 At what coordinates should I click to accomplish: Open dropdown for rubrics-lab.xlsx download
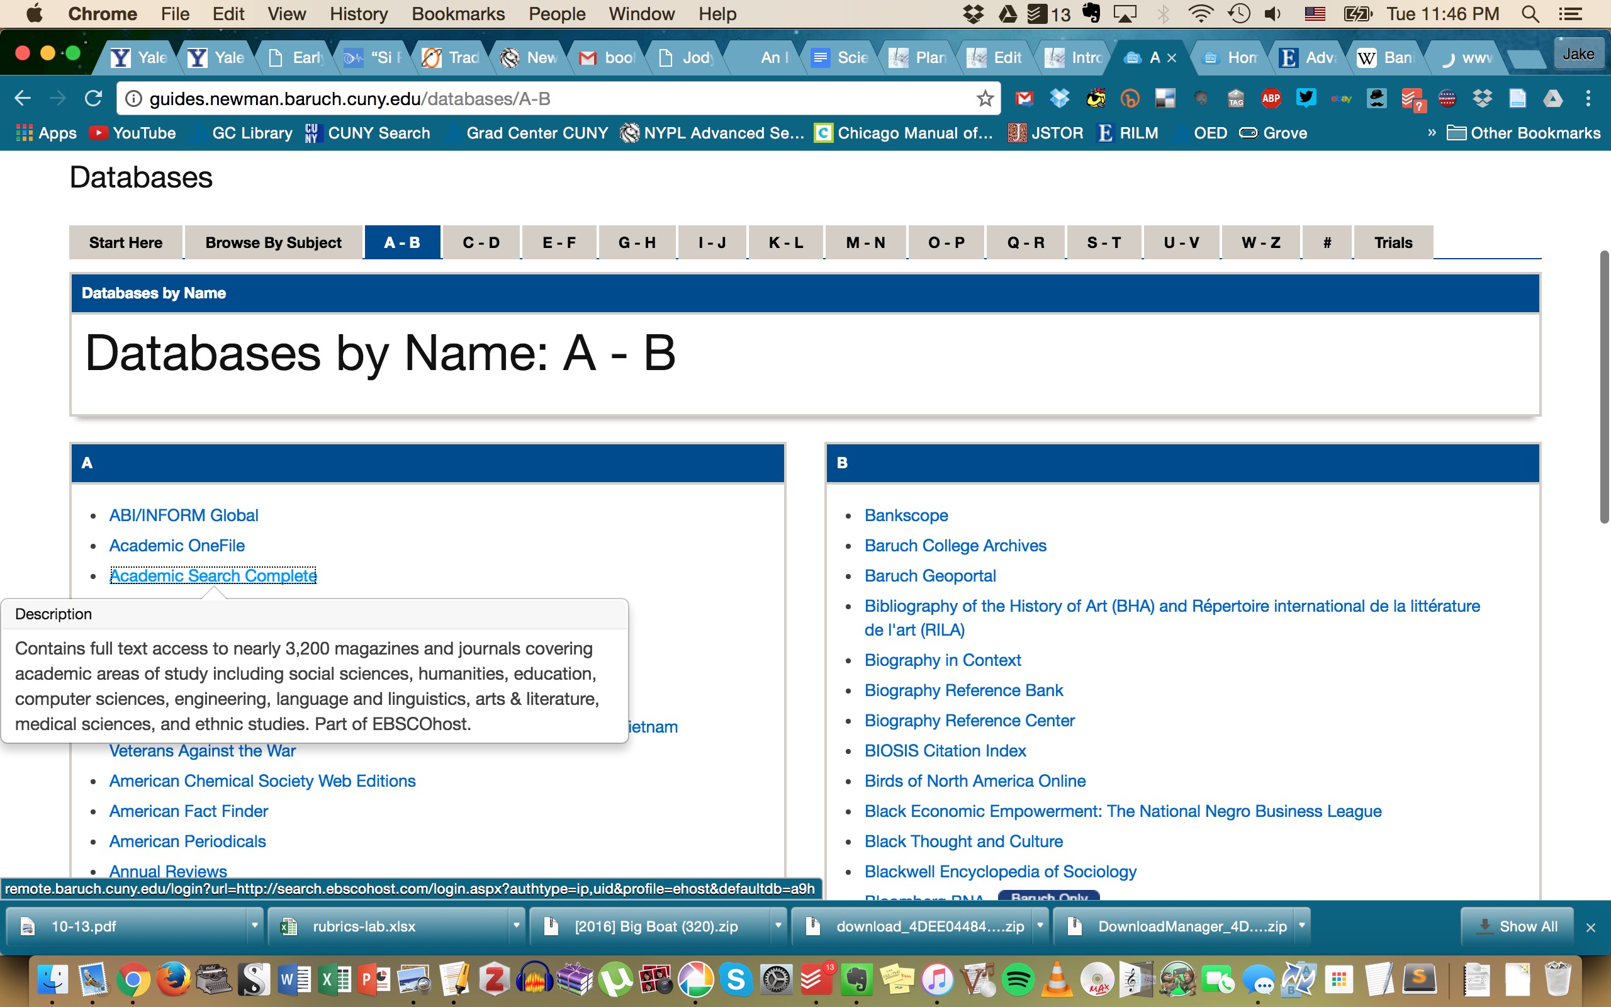point(516,926)
